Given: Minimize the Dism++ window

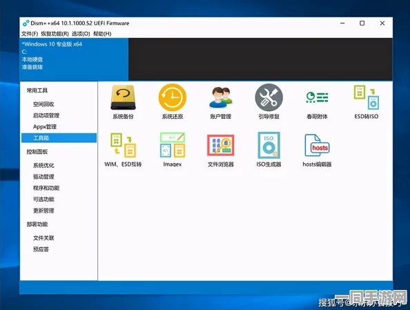Looking at the screenshot, I should 342,23.
